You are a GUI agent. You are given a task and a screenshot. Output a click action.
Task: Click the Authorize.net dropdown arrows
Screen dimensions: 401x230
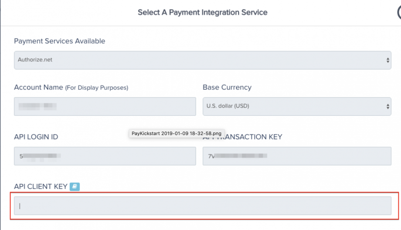[387, 60]
